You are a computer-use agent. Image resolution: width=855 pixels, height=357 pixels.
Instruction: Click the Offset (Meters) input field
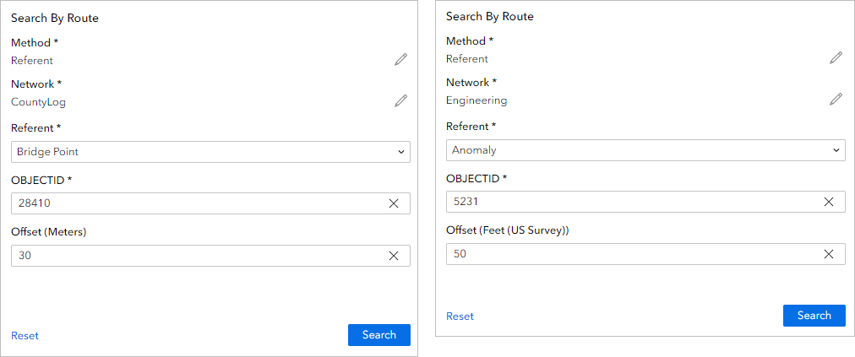tap(194, 256)
